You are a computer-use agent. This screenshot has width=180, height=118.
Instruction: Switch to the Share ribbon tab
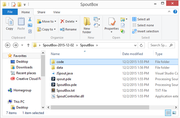[x=41, y=12]
